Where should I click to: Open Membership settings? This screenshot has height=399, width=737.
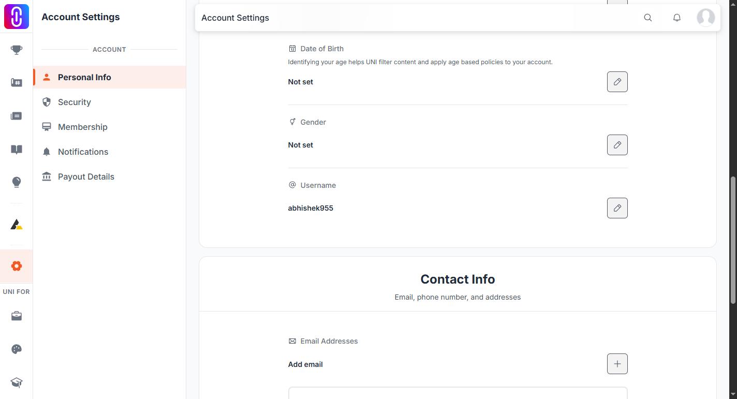point(109,127)
